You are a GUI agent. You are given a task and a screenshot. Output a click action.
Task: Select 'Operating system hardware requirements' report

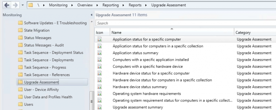point(147,94)
